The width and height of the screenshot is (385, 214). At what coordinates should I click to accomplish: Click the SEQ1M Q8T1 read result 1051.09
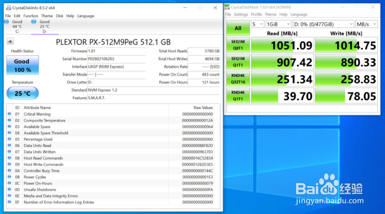[282, 45]
